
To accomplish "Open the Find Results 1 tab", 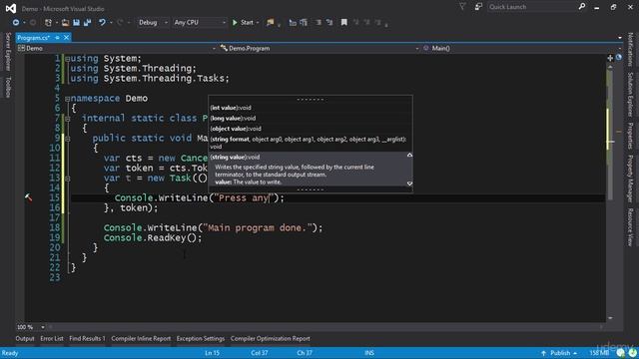I will (87, 338).
